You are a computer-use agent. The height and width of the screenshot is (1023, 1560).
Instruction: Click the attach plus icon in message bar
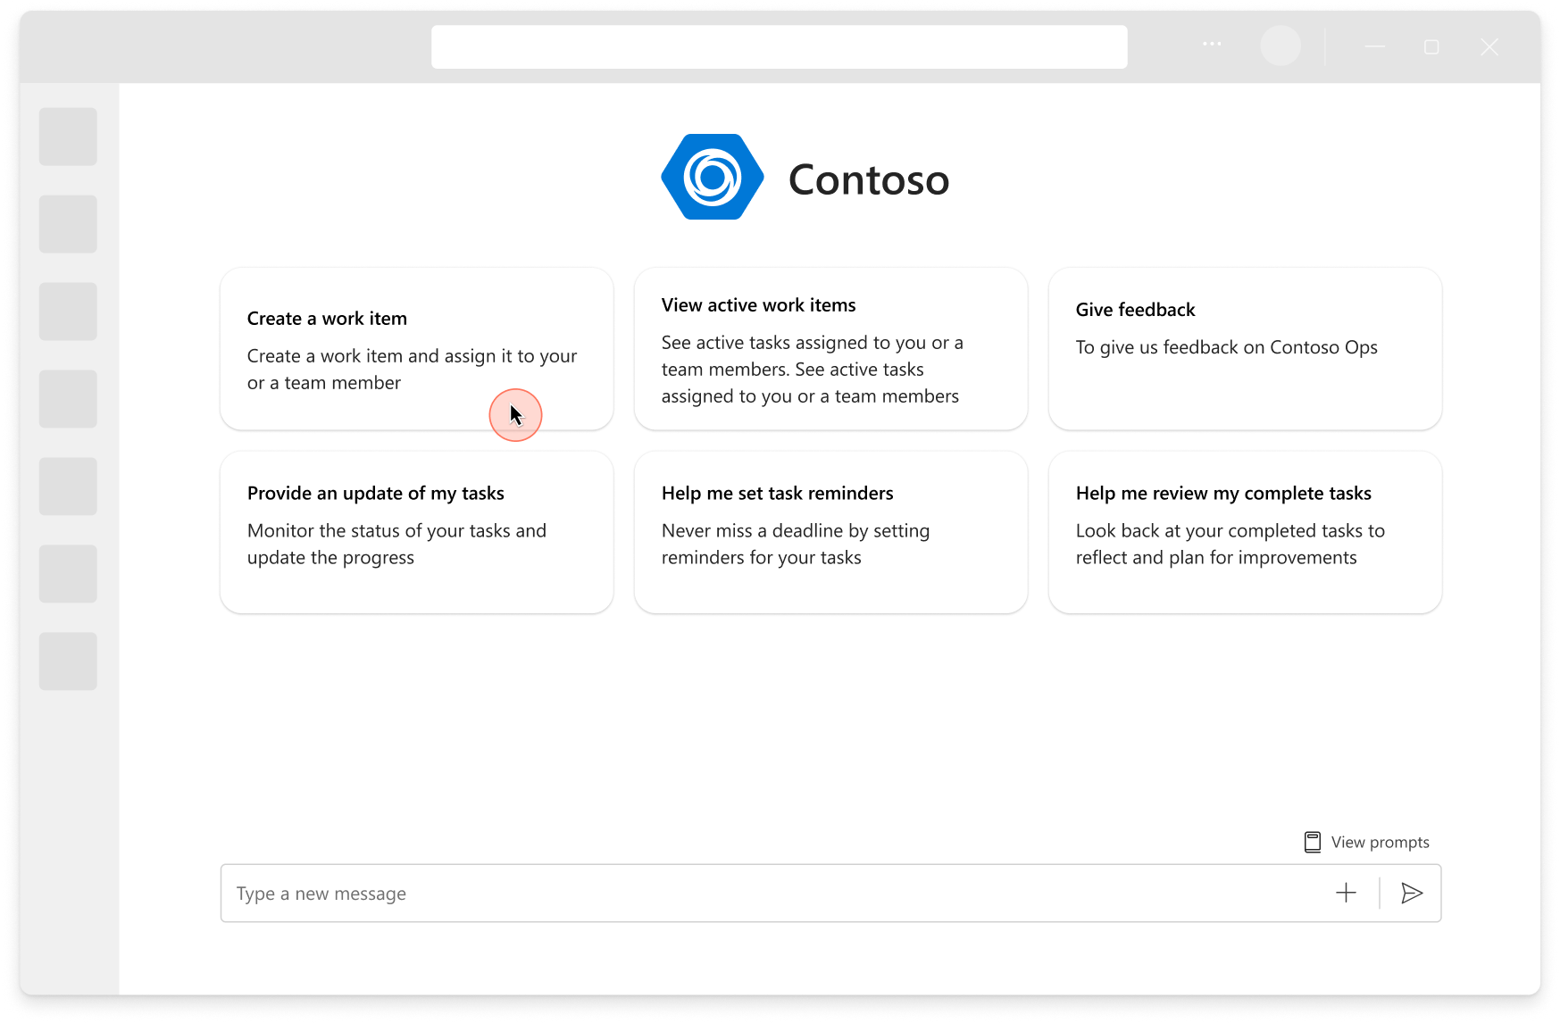(1346, 893)
